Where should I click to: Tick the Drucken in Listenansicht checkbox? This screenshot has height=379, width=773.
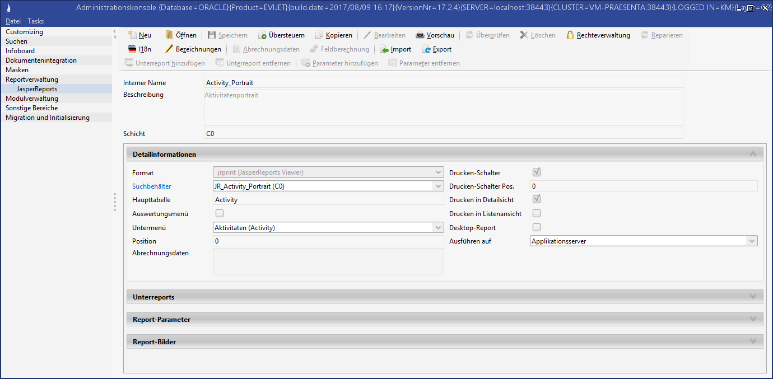[537, 213]
